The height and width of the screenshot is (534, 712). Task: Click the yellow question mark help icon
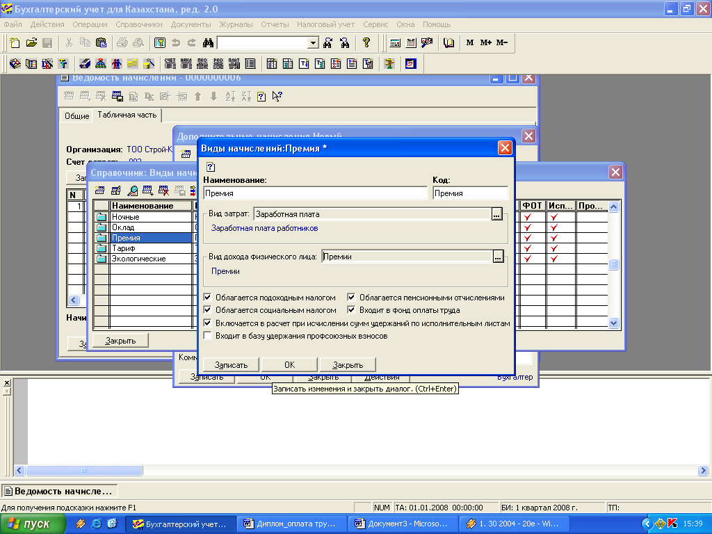click(366, 43)
